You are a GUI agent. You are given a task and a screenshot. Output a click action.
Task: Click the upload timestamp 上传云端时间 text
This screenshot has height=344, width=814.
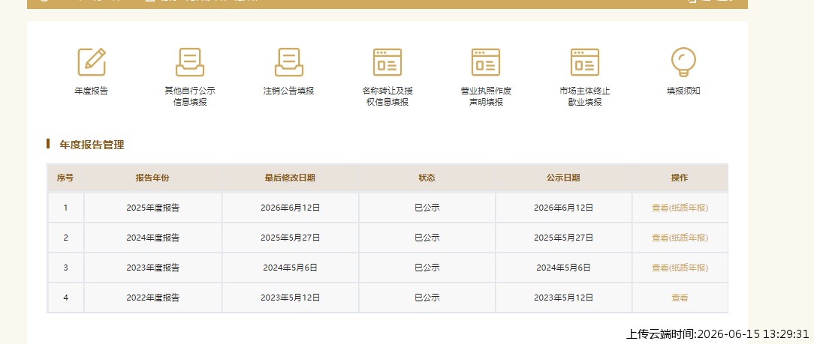click(x=717, y=334)
